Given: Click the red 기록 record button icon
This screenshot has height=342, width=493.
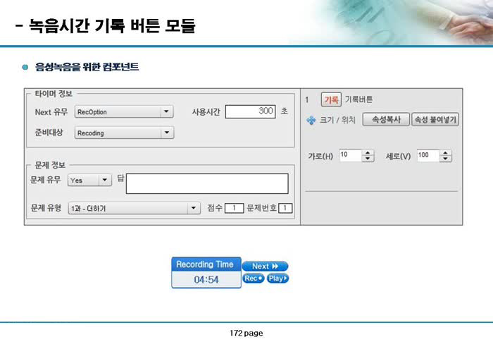Looking at the screenshot, I should [331, 99].
